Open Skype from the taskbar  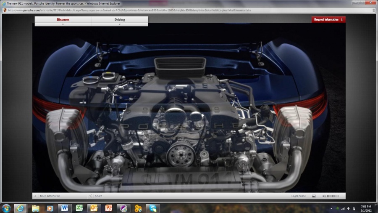pyautogui.click(x=152, y=208)
